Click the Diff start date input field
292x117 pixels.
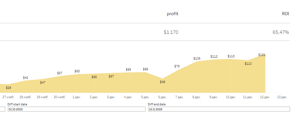[x=76, y=109]
